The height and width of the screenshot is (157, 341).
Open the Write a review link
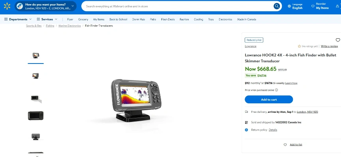[x=329, y=46]
